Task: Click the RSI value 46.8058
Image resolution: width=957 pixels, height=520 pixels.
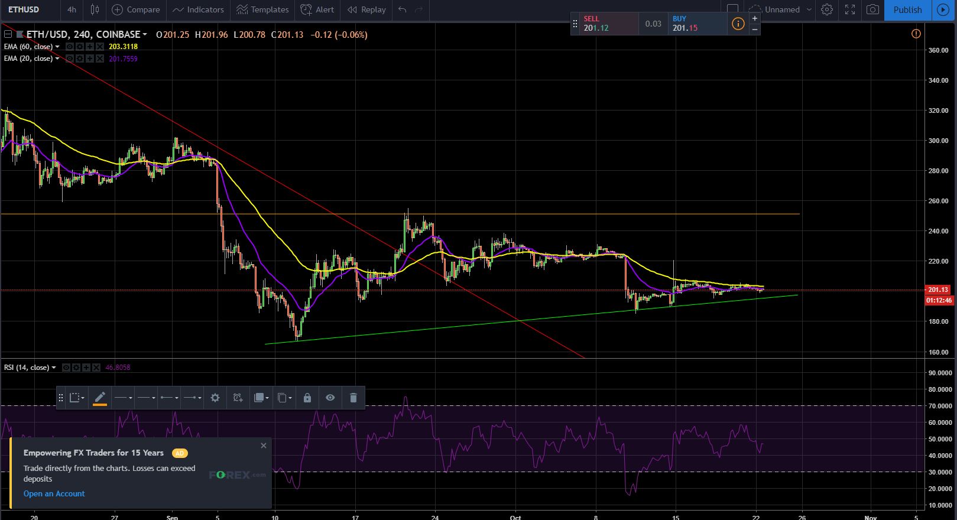Action: pyautogui.click(x=118, y=368)
